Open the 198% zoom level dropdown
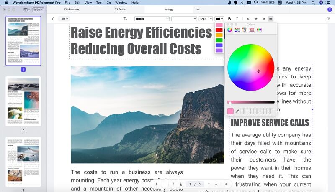This screenshot has height=192, width=335. click(39, 10)
